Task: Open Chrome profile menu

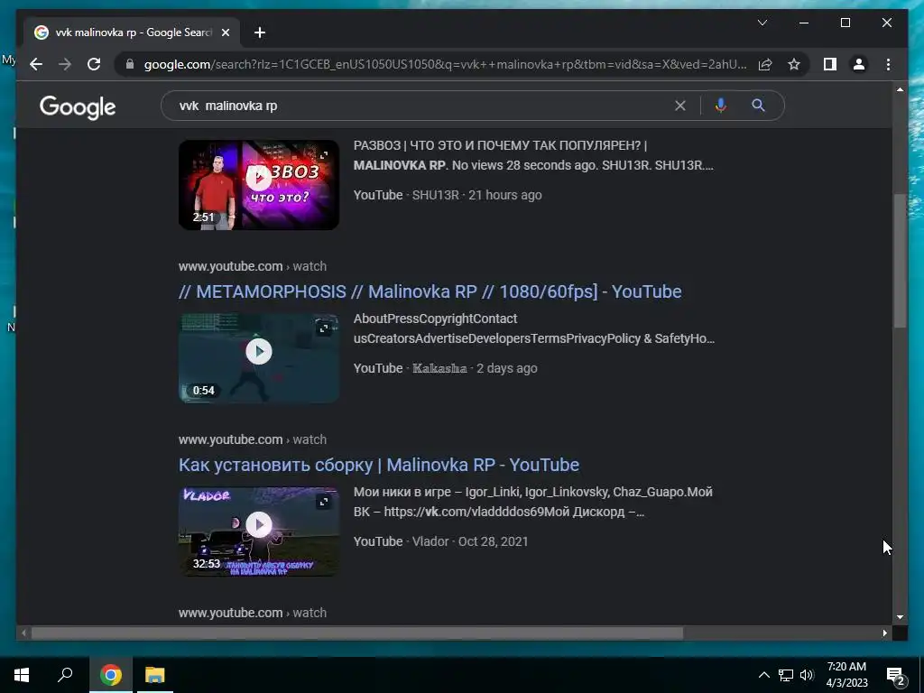Action: (x=859, y=64)
